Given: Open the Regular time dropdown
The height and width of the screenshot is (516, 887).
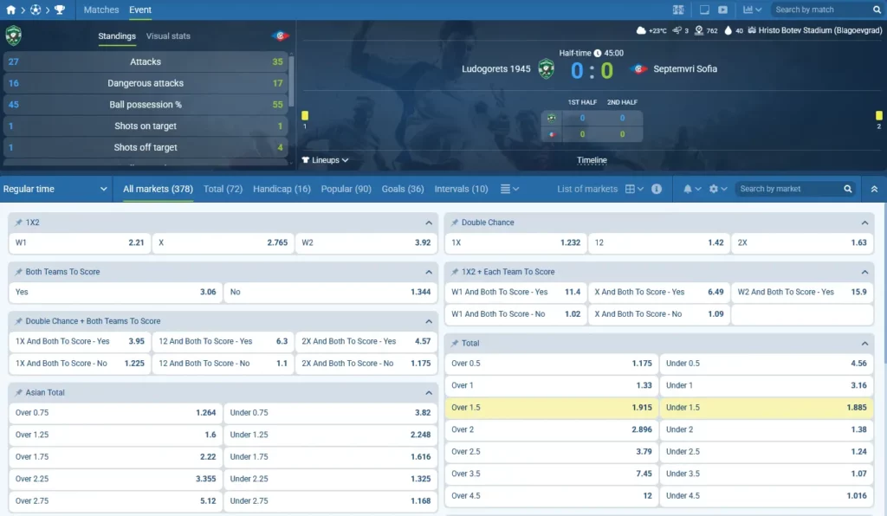Looking at the screenshot, I should coord(55,189).
